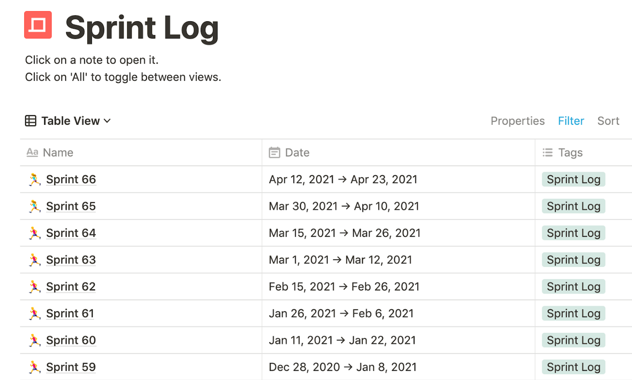Click the calendar icon in the Date header

coord(275,153)
